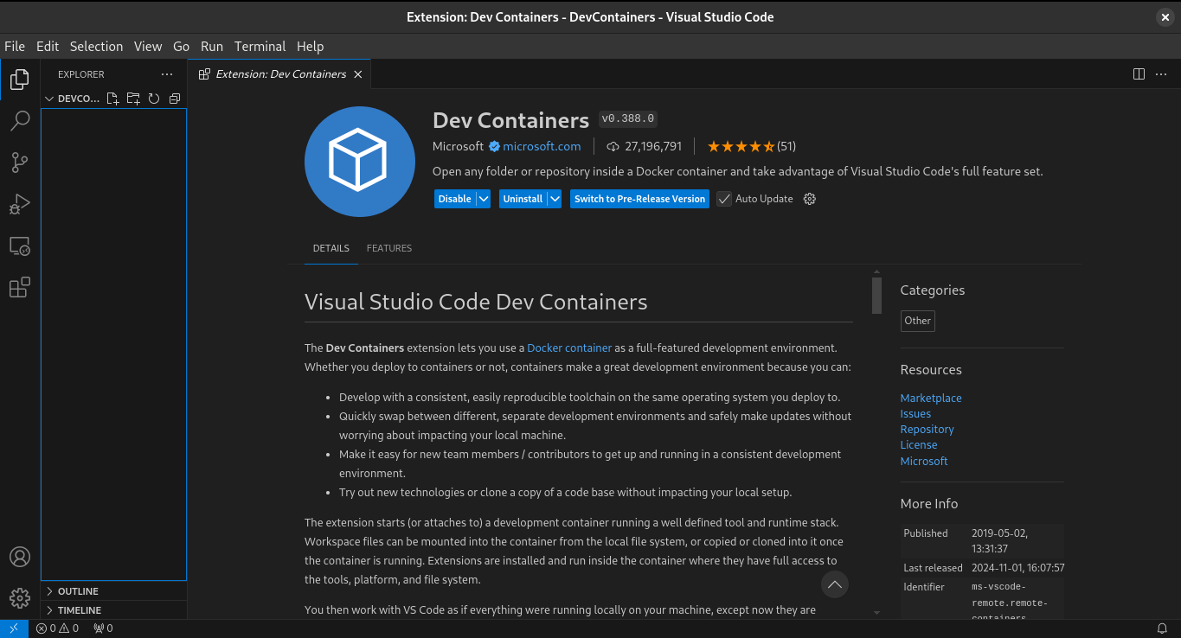Screen dimensions: 1181x638
Task: Click the Split Editor Right icon
Action: (1139, 74)
